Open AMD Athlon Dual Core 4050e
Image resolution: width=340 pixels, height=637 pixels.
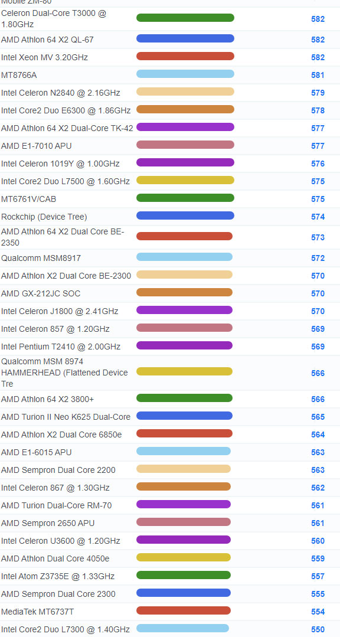[55, 559]
